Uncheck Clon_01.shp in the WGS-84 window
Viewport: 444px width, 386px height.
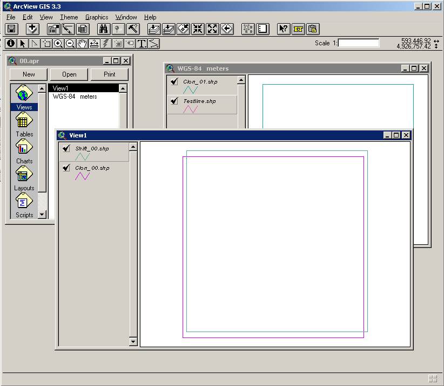[x=174, y=81]
